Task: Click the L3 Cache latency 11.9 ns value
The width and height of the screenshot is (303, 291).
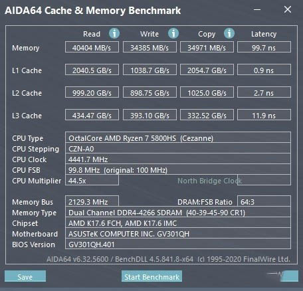Action: coord(264,115)
